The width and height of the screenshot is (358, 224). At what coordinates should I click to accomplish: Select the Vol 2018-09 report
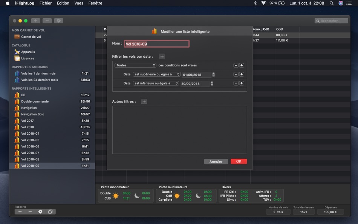coord(52,166)
